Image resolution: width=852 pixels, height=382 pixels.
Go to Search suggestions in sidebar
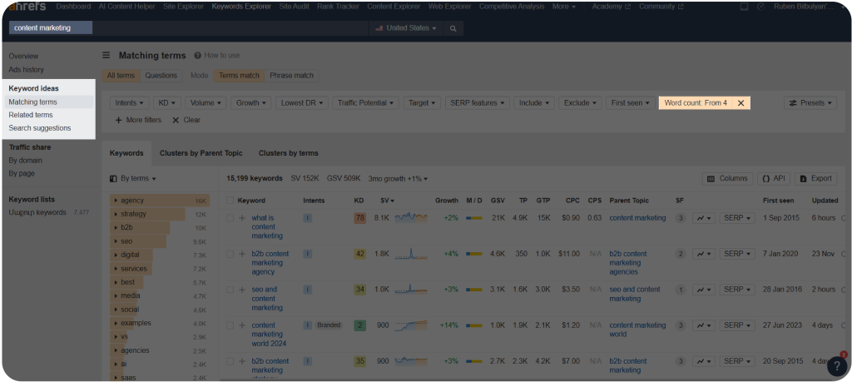(x=40, y=128)
